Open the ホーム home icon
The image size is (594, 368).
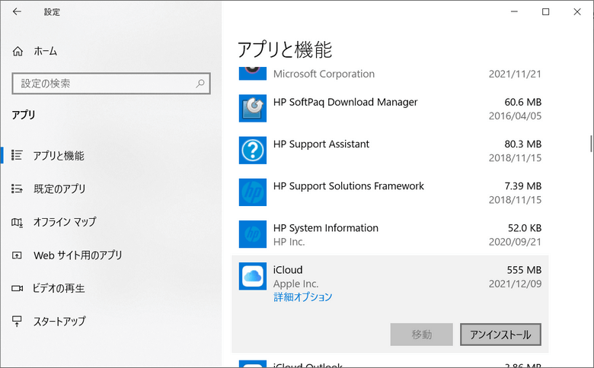point(18,51)
